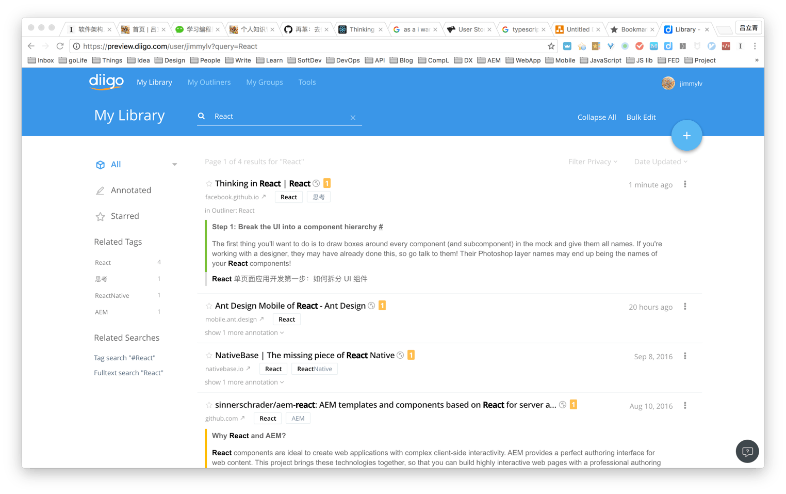Viewport: 786px width, 494px height.
Task: Open the help chat bubble icon
Action: [747, 452]
